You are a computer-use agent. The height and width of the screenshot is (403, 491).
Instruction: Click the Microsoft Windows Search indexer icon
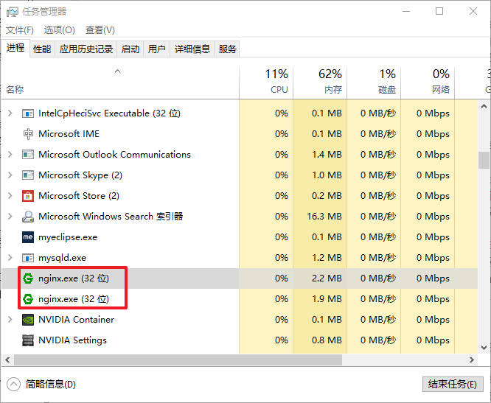tap(28, 217)
